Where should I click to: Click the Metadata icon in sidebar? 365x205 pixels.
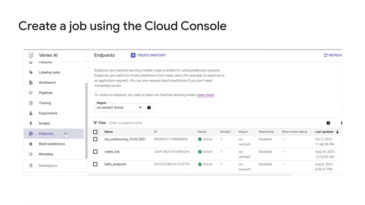pos(31,154)
